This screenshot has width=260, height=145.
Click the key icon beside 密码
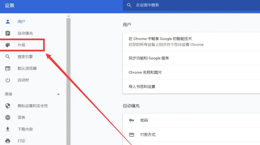coord(131,120)
